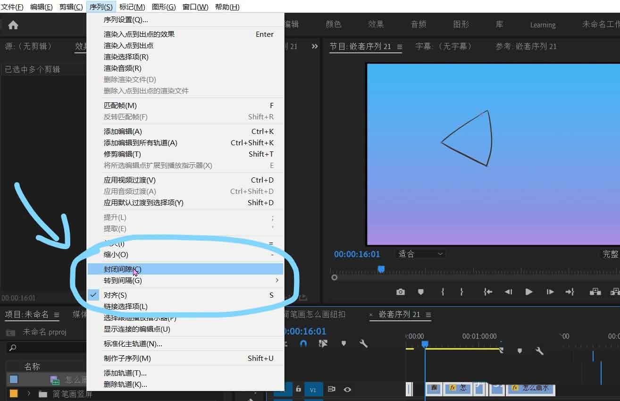Toggle 链接选择项(L) in the menu
This screenshot has height=401, width=620.
[x=185, y=306]
